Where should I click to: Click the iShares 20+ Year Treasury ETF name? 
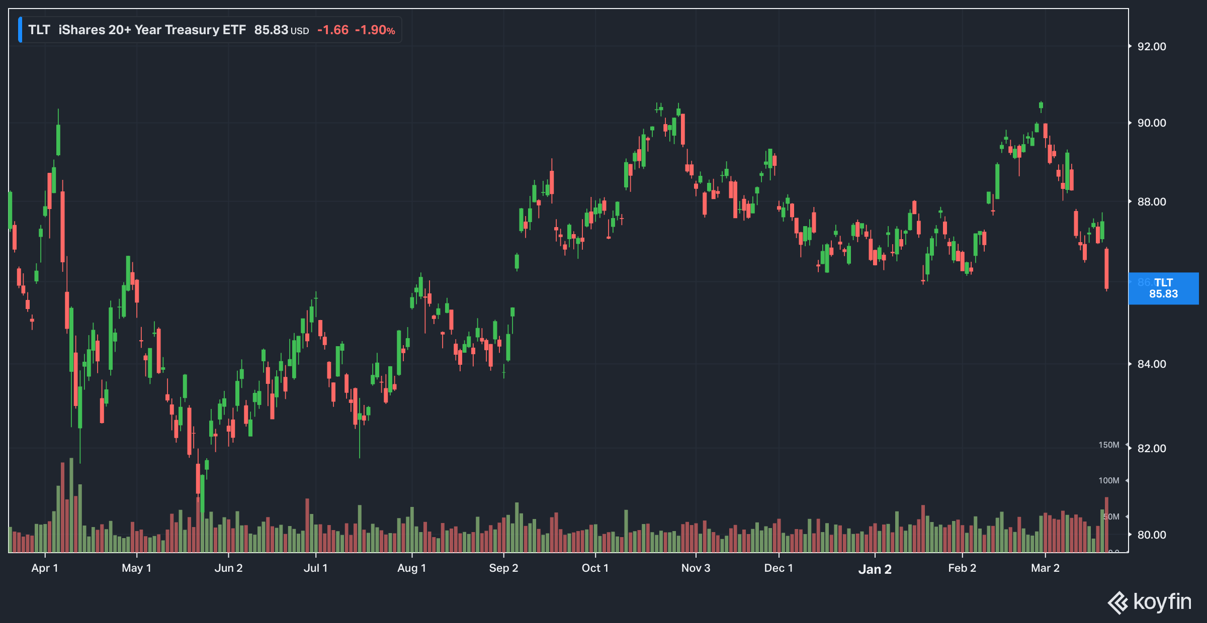(x=152, y=30)
